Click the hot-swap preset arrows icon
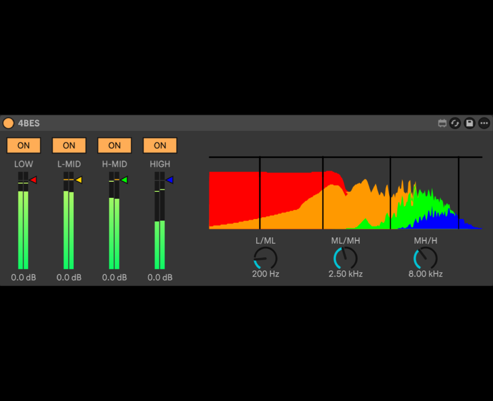This screenshot has width=493, height=401. (455, 124)
